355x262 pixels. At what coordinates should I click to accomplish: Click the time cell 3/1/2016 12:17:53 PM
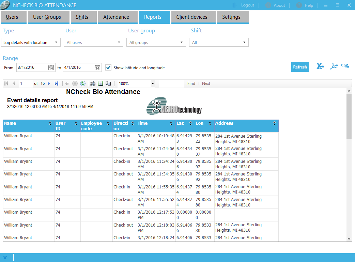[156, 215]
